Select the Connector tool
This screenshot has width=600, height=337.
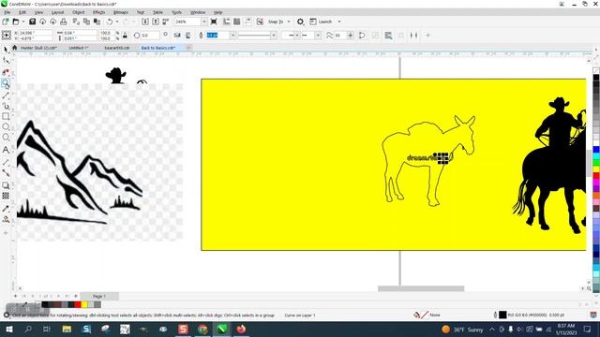click(x=6, y=173)
